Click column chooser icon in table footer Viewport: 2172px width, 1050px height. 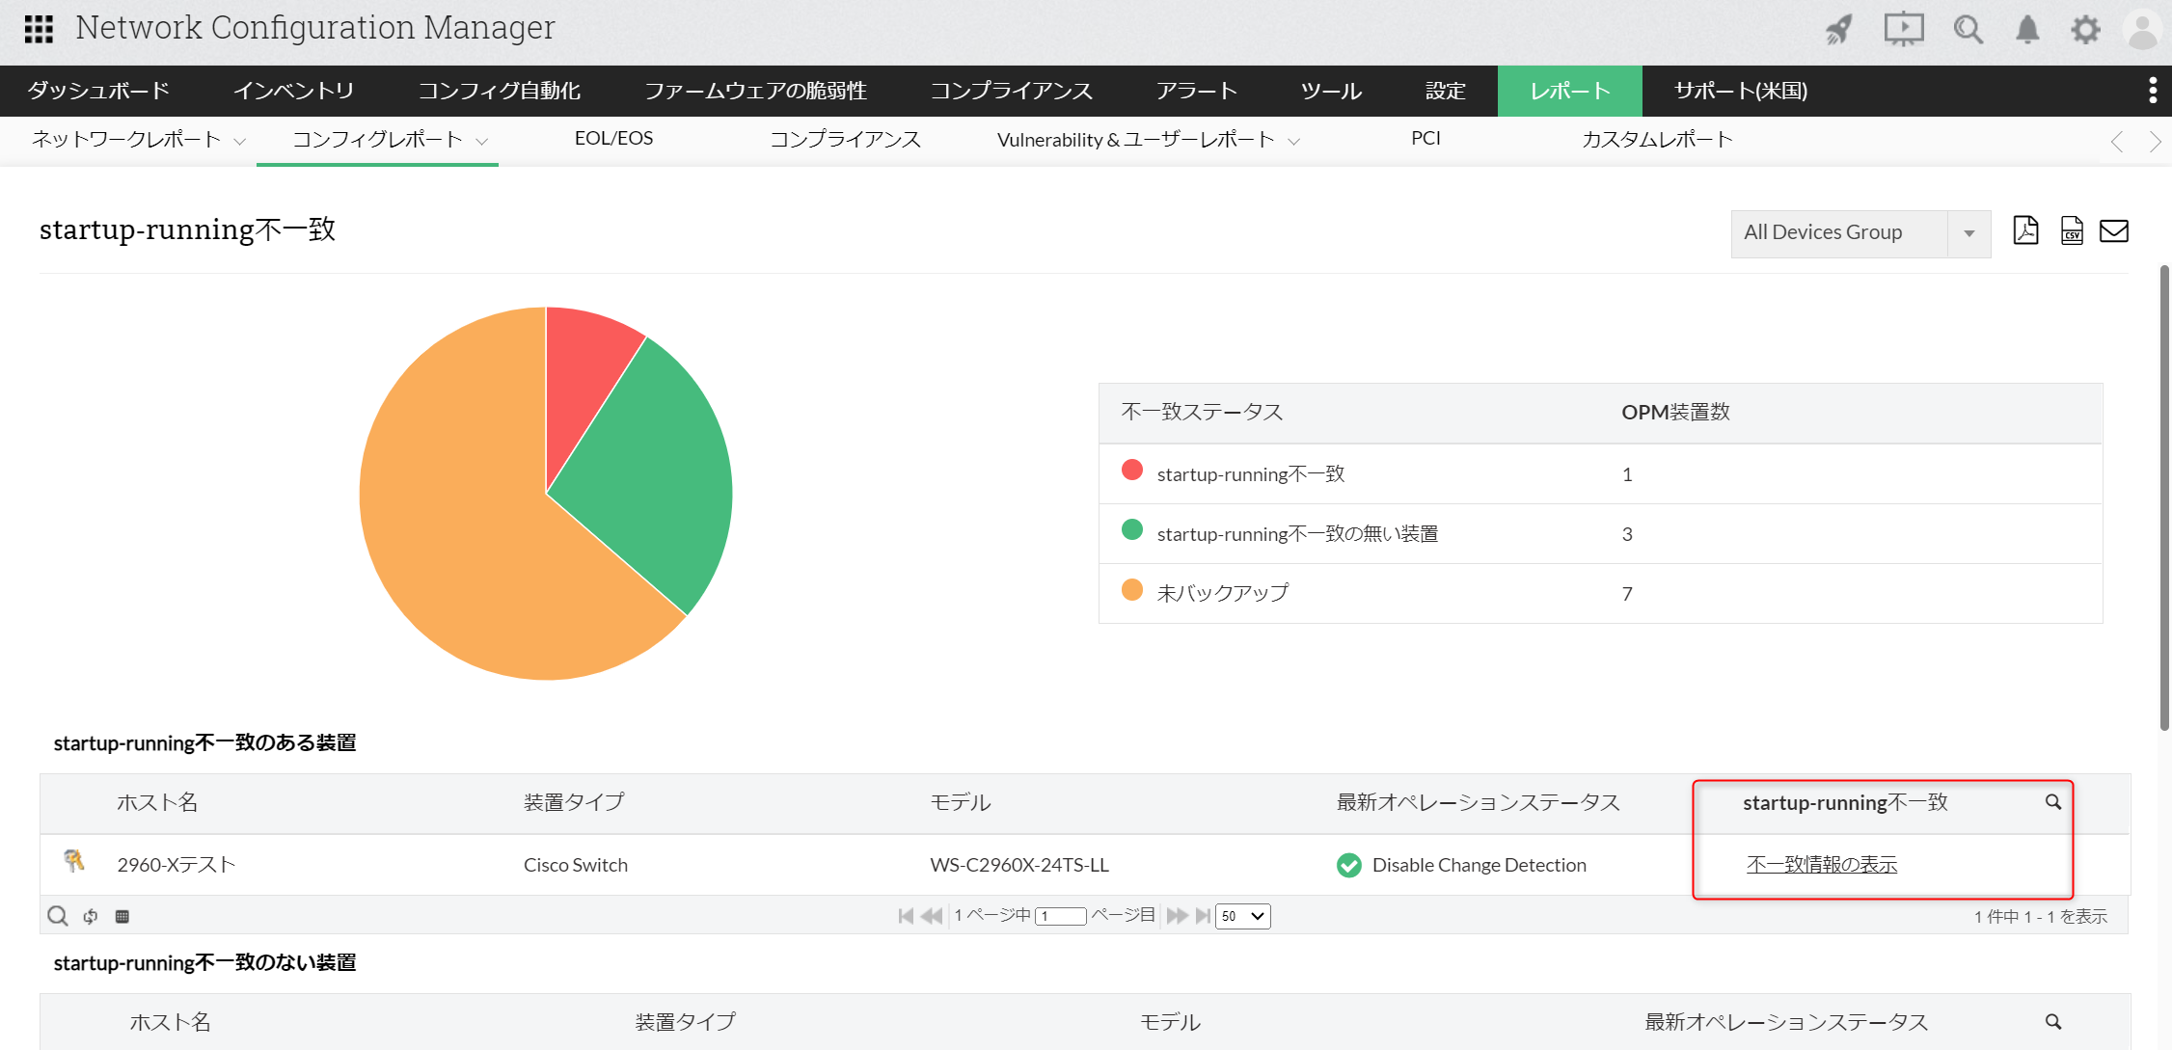tap(122, 916)
